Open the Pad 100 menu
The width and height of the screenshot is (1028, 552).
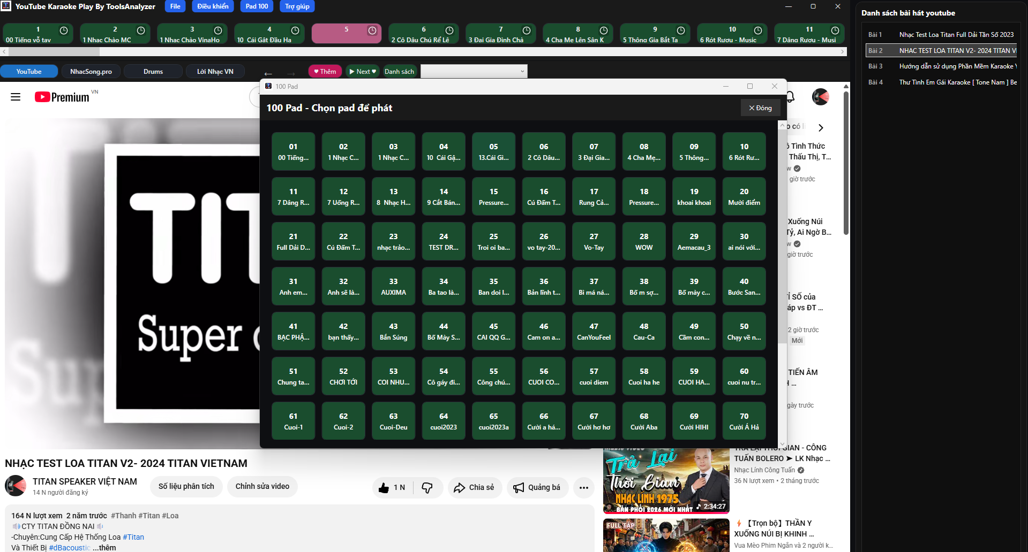(257, 6)
